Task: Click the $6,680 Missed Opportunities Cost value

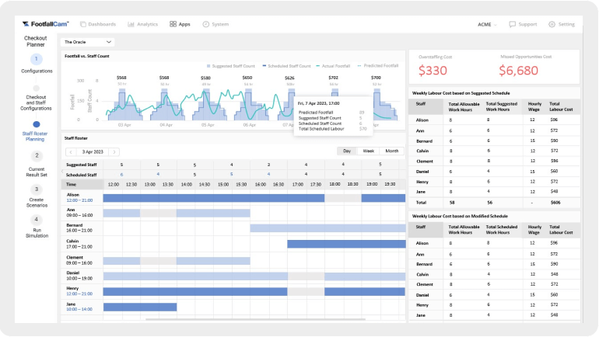Action: pos(518,71)
